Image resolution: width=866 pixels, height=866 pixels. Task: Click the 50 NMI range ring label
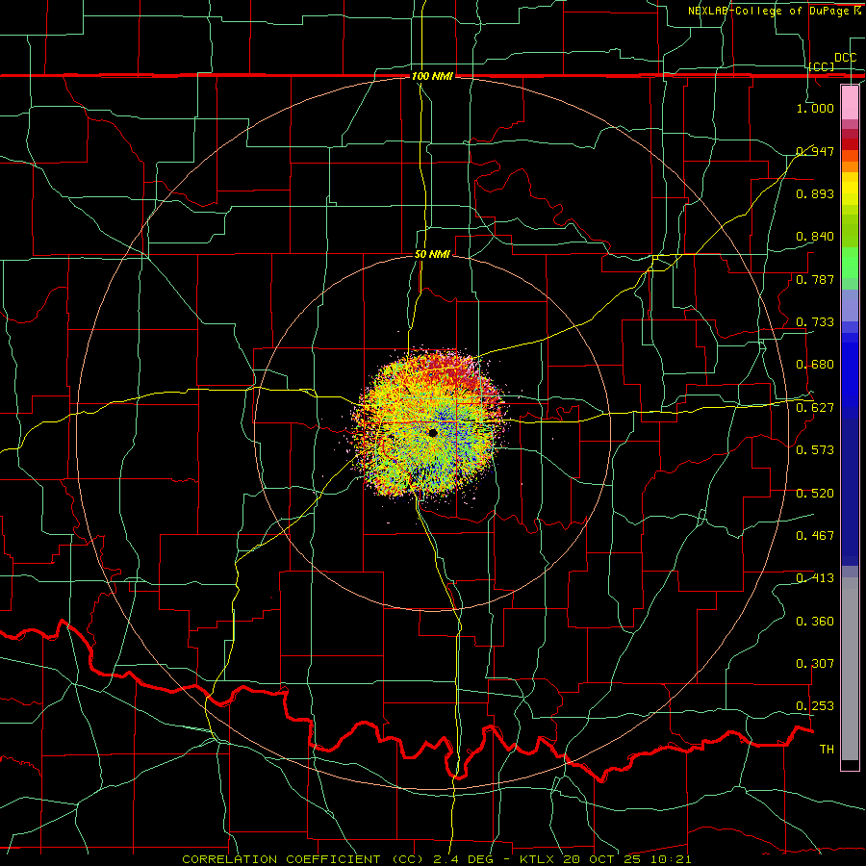tap(432, 254)
